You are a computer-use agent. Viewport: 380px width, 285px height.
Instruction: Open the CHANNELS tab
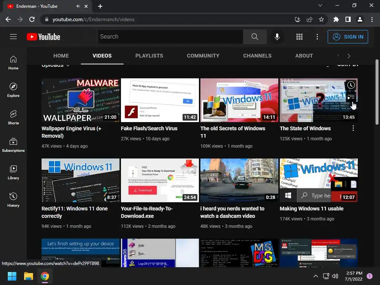tap(258, 56)
